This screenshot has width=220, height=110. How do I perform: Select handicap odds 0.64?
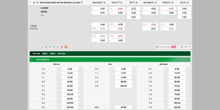pyautogui.click(x=99, y=24)
